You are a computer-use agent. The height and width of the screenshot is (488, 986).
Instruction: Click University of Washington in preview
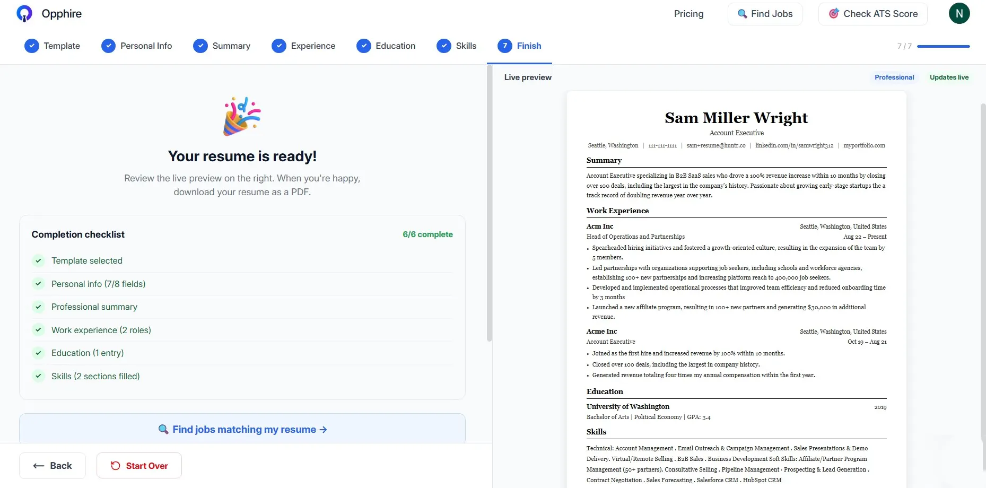[x=628, y=406]
